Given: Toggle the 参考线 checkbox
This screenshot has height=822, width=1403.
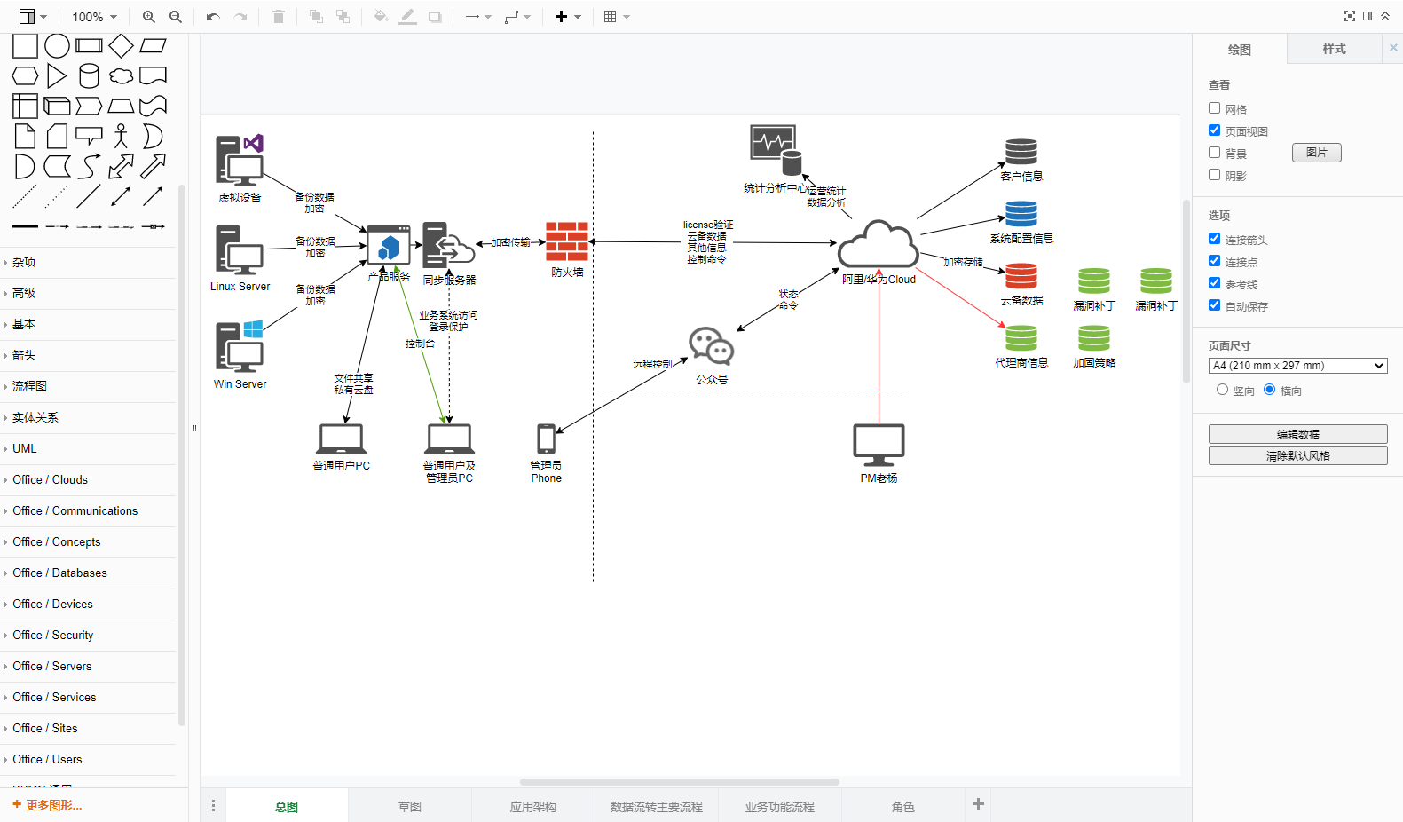Looking at the screenshot, I should (x=1214, y=283).
